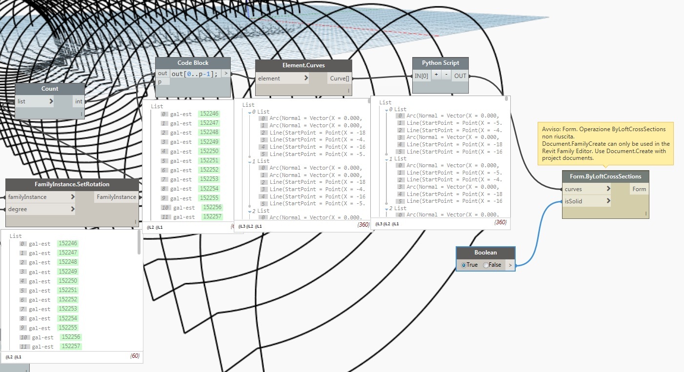This screenshot has height=372, width=684.
Task: Click element ID 152253 in Code Block preview
Action: 209,179
